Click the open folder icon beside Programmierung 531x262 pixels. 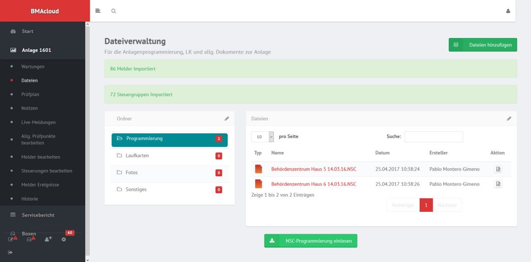pyautogui.click(x=120, y=138)
